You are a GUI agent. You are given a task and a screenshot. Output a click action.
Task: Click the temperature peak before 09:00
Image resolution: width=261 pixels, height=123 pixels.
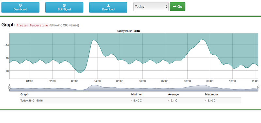[202, 39]
